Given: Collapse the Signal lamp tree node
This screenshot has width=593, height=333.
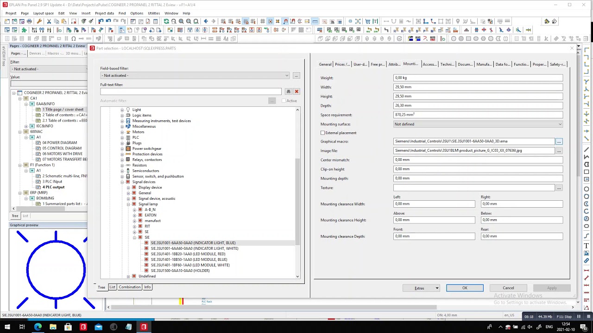Looking at the screenshot, I should point(128,204).
